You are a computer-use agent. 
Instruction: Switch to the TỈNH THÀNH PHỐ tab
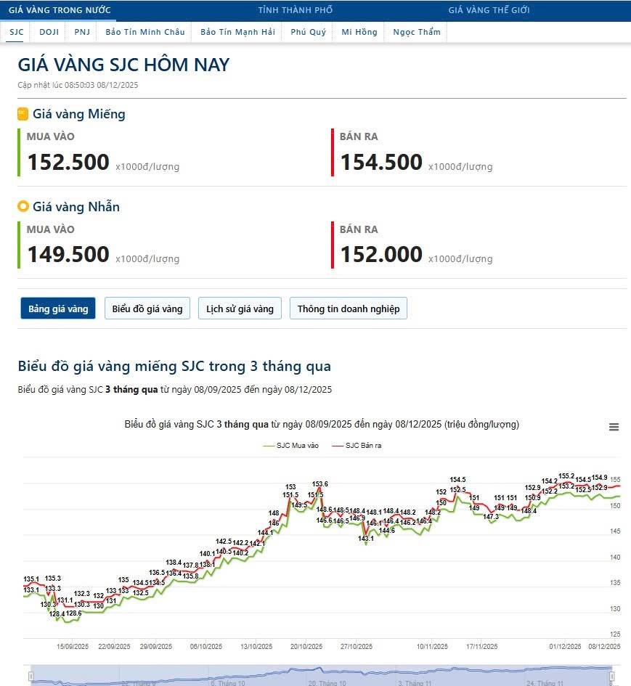(295, 10)
